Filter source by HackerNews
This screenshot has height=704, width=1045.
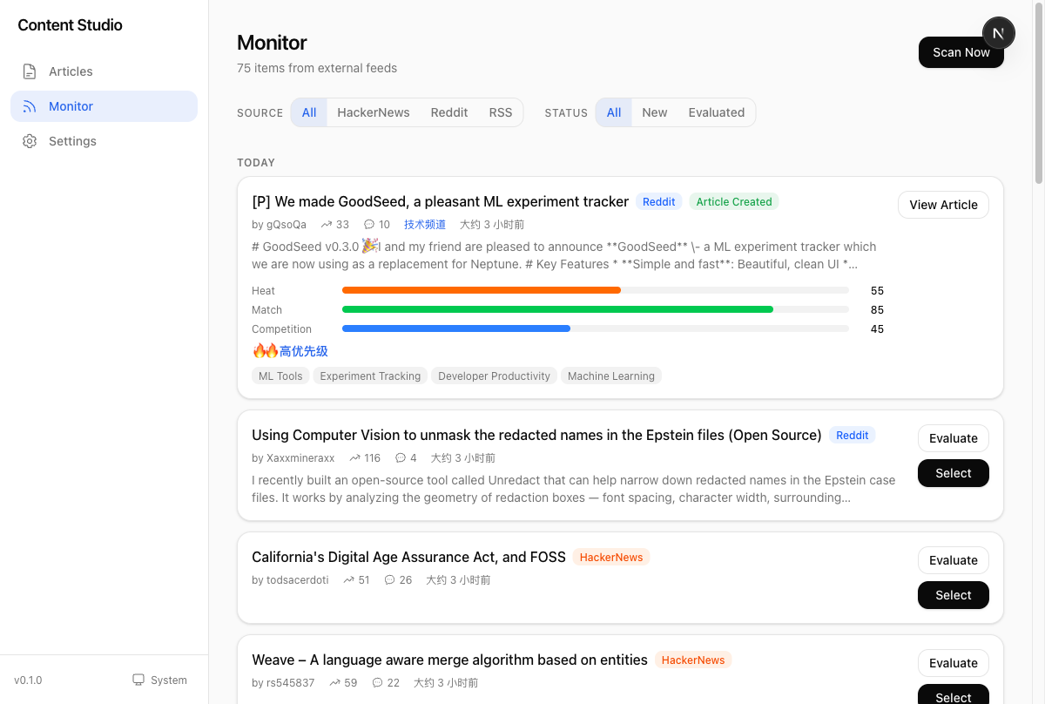pos(374,112)
